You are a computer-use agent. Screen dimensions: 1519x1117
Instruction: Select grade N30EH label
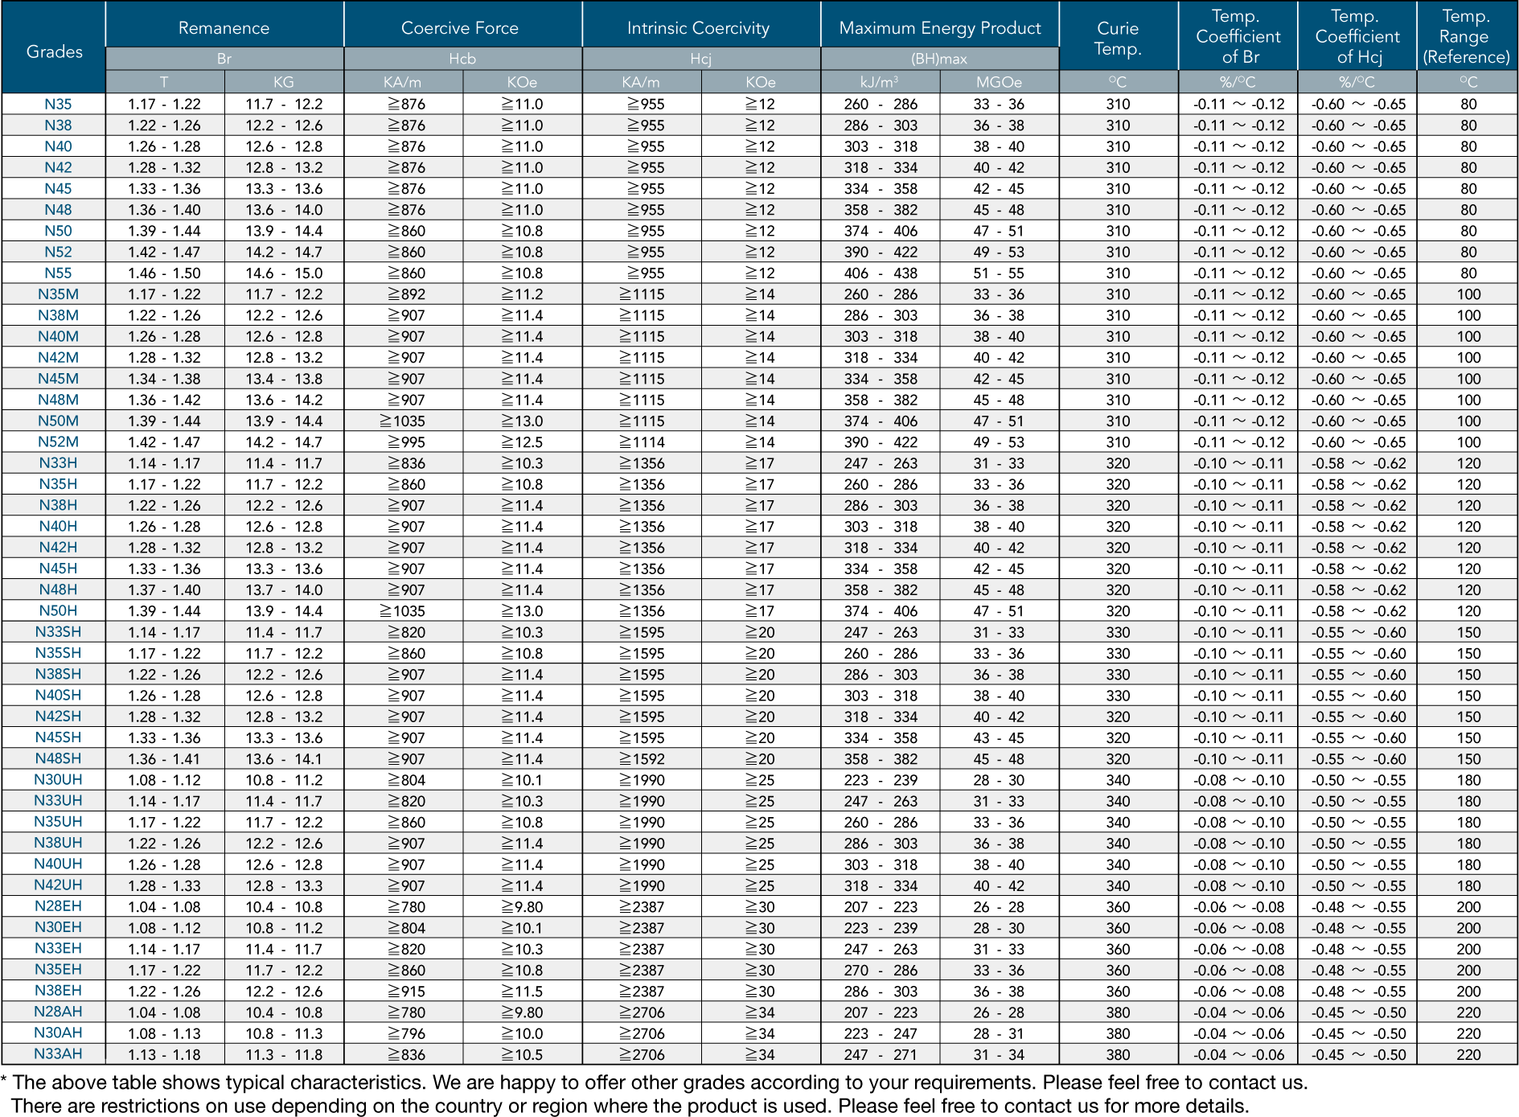click(58, 928)
